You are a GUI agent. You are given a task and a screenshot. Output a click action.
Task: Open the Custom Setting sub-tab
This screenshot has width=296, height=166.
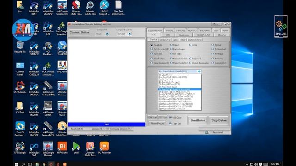(194, 40)
